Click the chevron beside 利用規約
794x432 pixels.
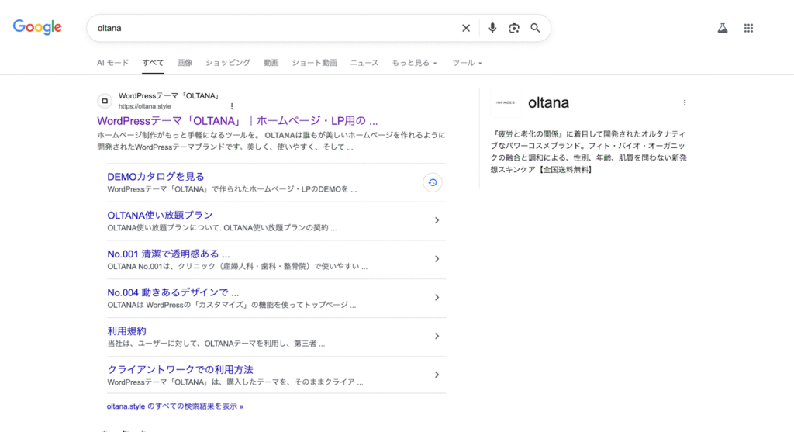click(x=437, y=336)
